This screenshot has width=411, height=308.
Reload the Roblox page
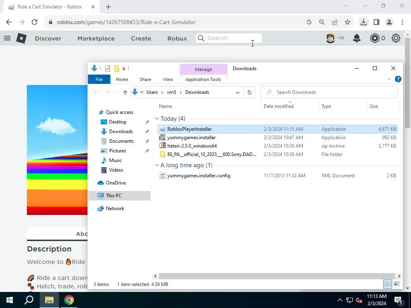pos(35,22)
